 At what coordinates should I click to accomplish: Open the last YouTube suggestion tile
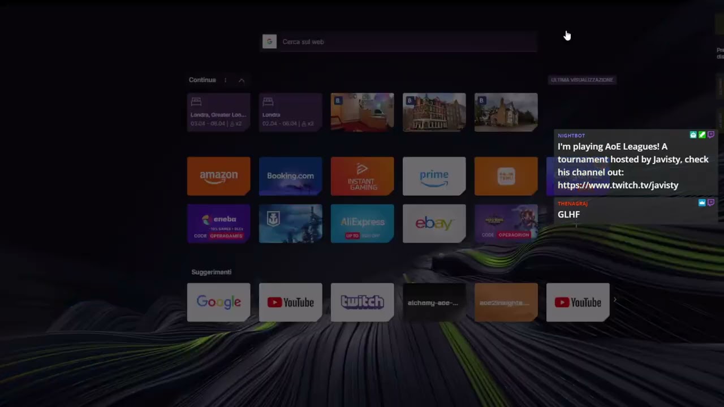(x=578, y=302)
